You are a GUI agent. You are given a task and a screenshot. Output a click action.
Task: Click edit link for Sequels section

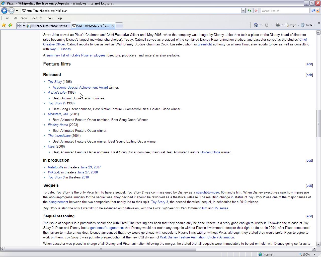click(309, 186)
